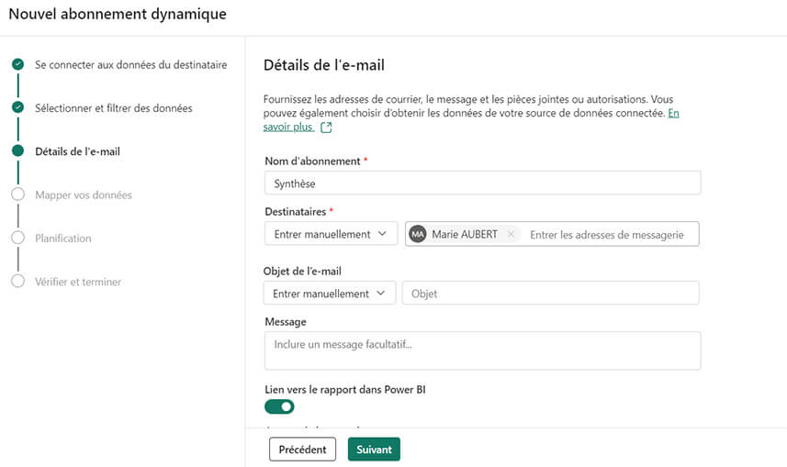Remove recipient Marie AUBERT with the X

click(511, 234)
